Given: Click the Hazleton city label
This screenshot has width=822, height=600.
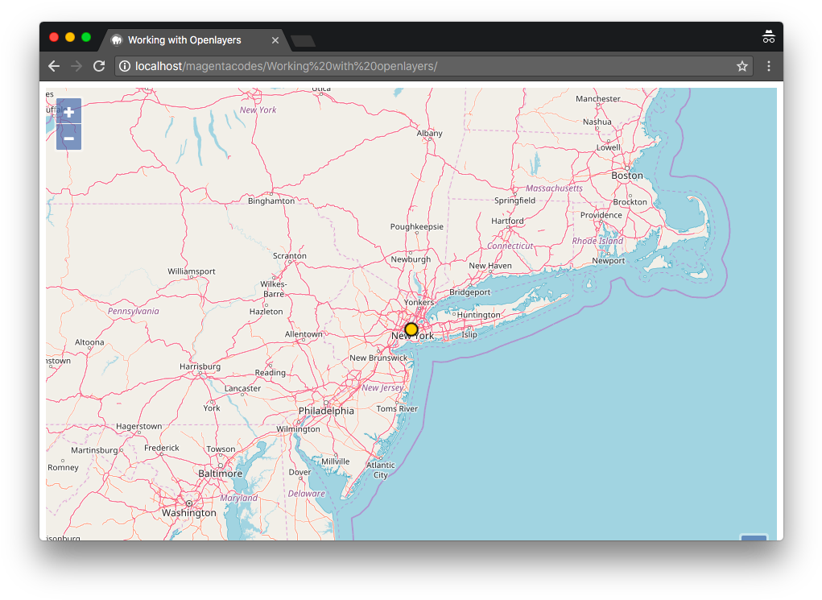Looking at the screenshot, I should click(x=266, y=312).
